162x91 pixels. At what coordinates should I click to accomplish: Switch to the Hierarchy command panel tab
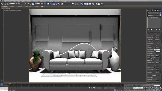coord(153,10)
